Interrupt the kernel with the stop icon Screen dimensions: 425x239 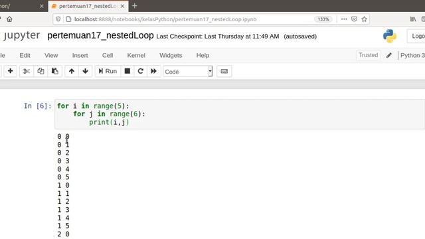pos(127,71)
